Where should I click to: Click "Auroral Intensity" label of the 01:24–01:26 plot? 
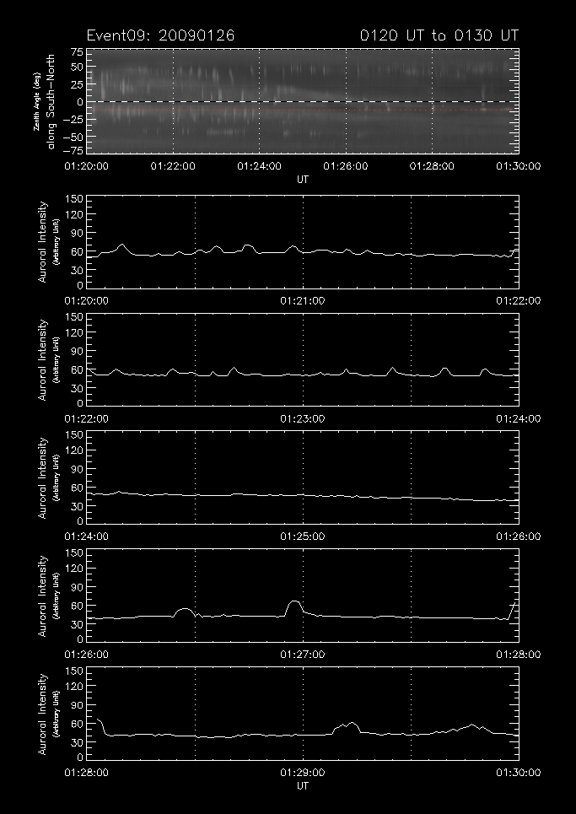[42, 478]
